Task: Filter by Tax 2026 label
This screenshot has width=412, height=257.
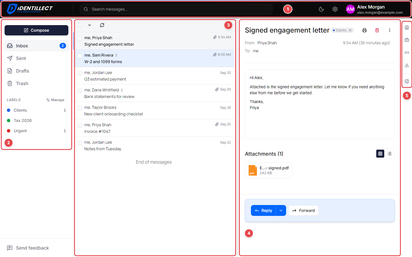Action: (36, 121)
